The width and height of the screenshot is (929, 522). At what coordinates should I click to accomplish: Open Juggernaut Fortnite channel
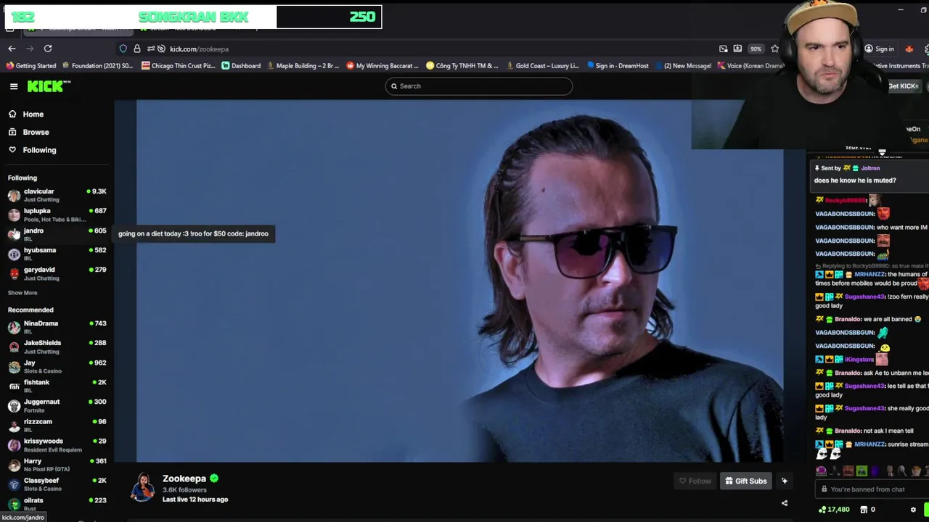point(57,405)
